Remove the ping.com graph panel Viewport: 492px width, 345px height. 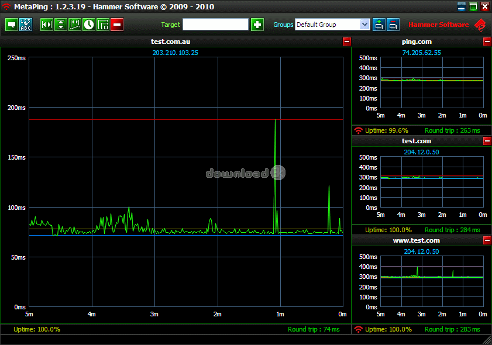click(x=487, y=42)
